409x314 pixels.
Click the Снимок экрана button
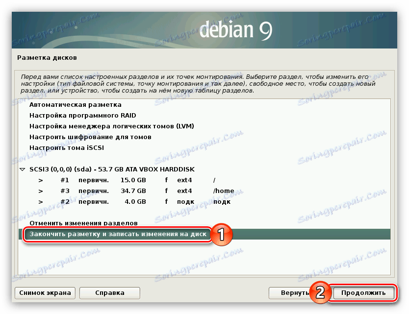click(x=45, y=293)
